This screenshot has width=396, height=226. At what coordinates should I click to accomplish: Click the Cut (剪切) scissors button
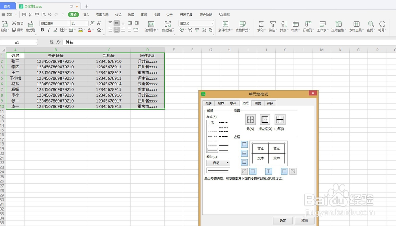(18, 23)
